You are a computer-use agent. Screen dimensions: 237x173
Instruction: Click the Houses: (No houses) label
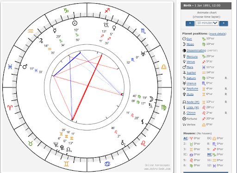[x=198, y=133]
